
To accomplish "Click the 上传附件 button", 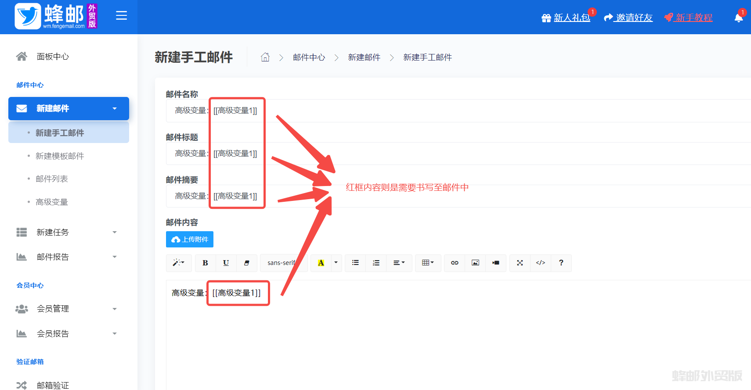I will point(190,239).
